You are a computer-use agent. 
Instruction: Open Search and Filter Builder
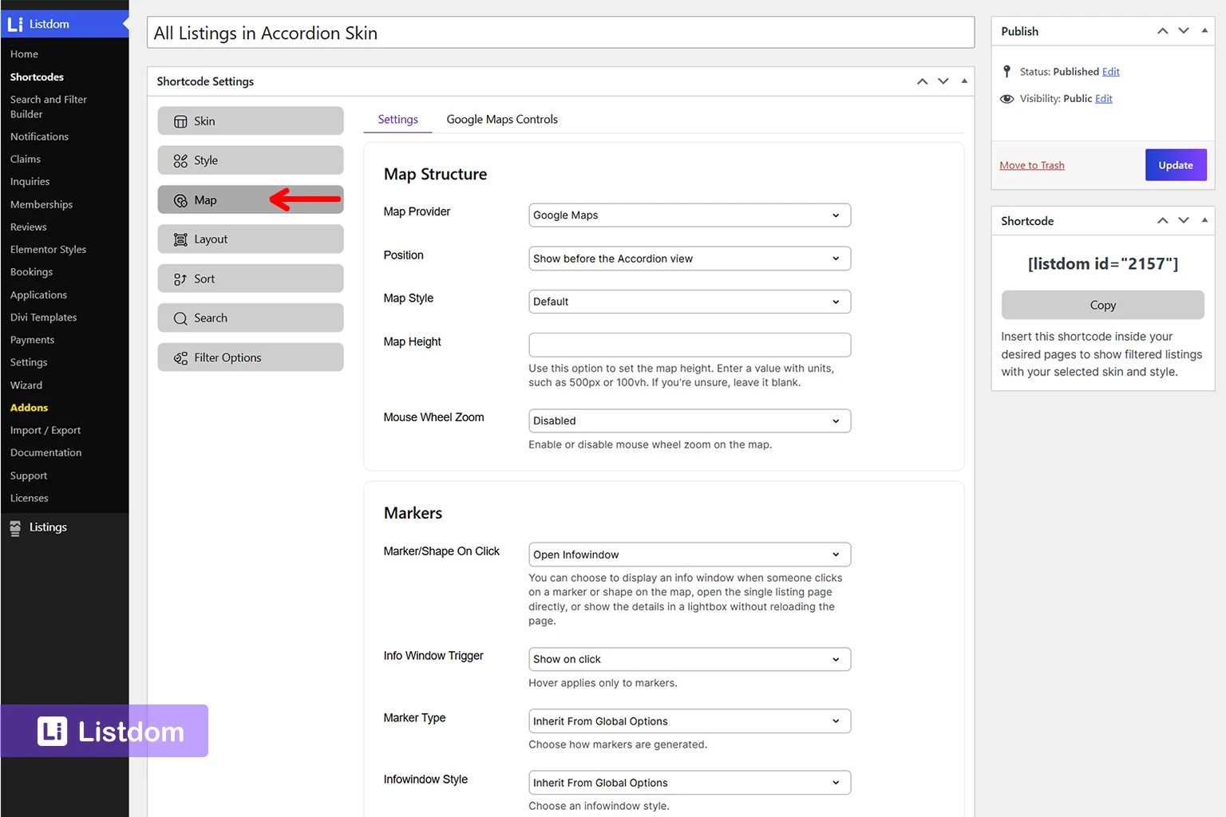pyautogui.click(x=49, y=107)
